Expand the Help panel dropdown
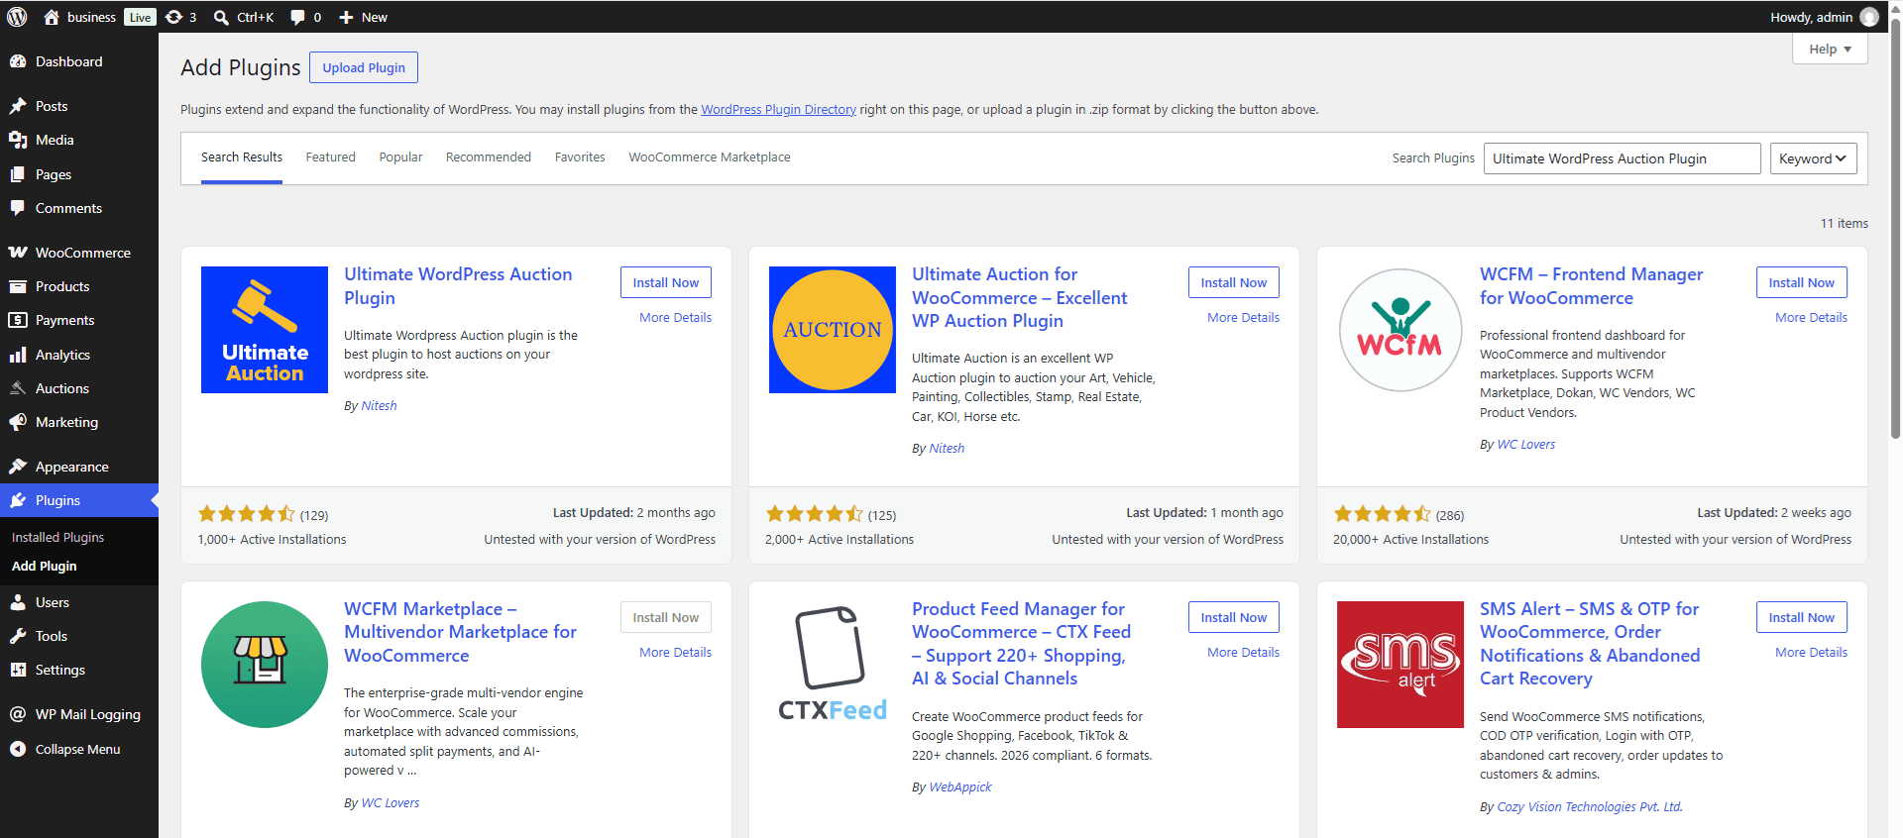 click(1830, 49)
